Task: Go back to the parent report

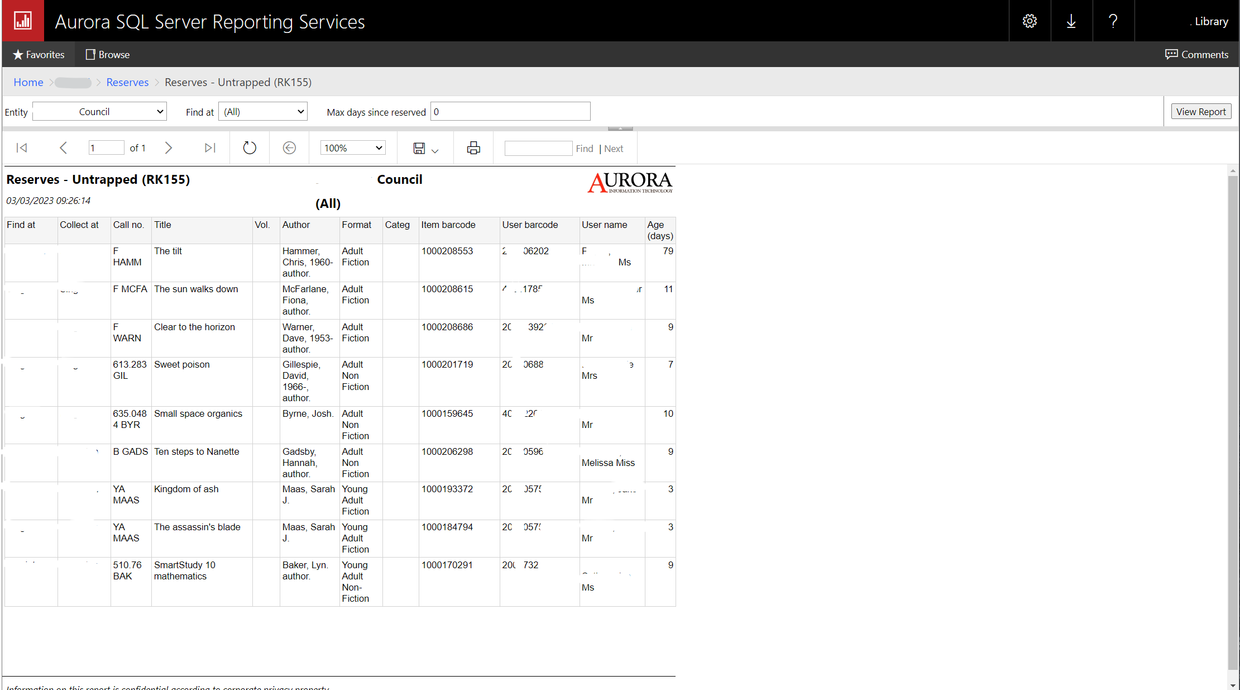Action: (289, 148)
